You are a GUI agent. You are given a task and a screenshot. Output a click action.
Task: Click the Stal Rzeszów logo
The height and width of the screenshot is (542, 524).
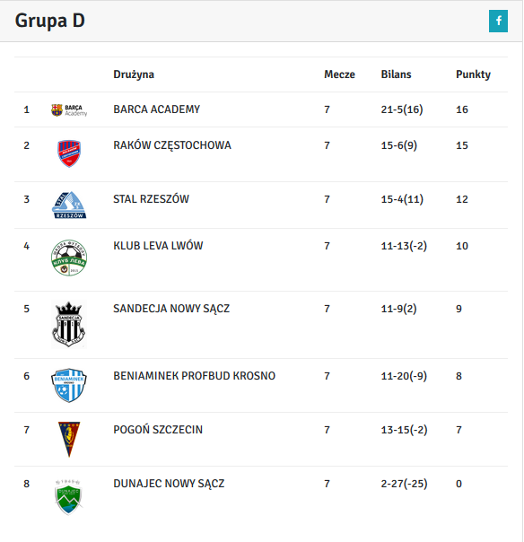tap(69, 205)
